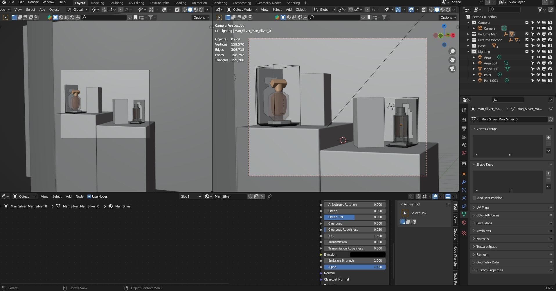The height and width of the screenshot is (291, 556).
Task: Open node editor Object type dropdown
Action: click(25, 196)
